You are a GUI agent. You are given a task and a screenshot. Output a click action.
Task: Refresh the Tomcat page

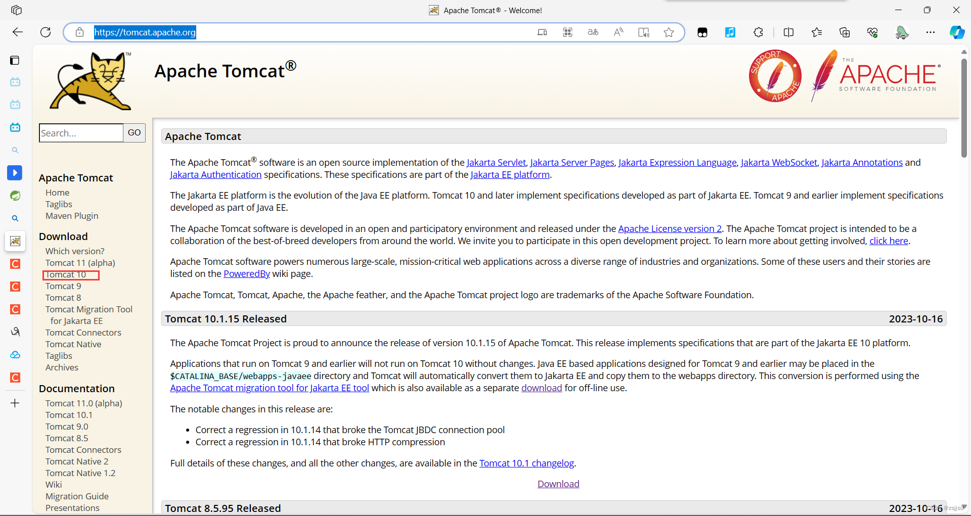click(46, 32)
